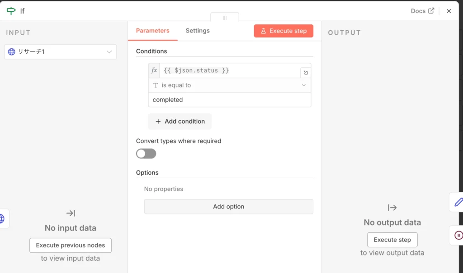The image size is (463, 273).
Task: Toggle Convert types where required switch
Action: click(x=146, y=154)
